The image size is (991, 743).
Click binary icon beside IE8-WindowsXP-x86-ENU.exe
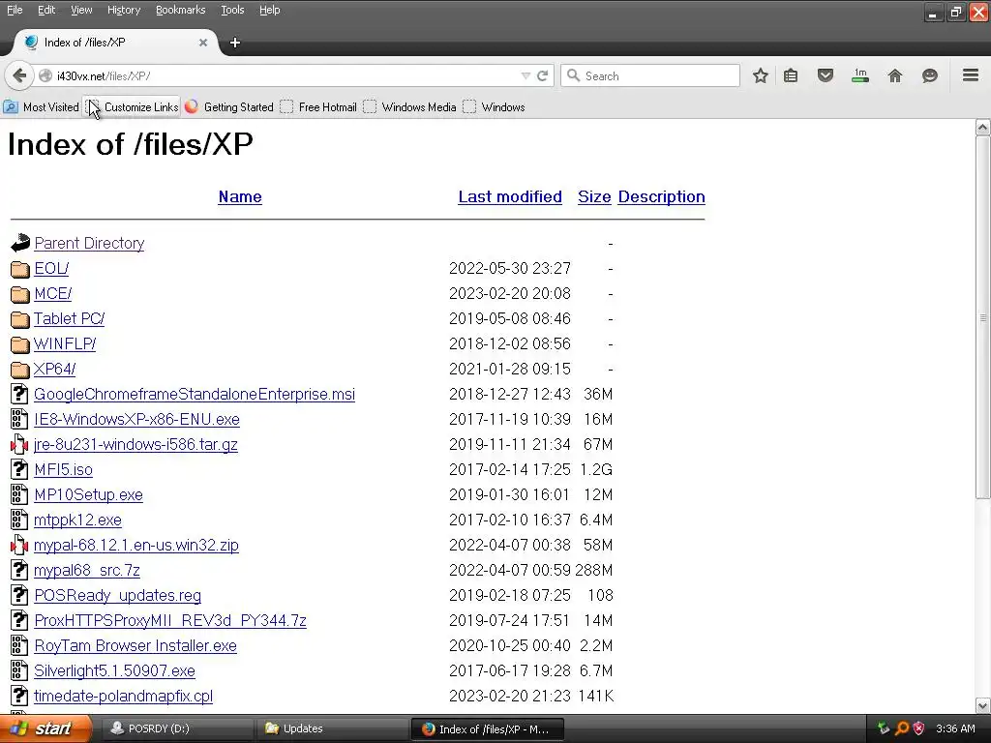(19, 420)
